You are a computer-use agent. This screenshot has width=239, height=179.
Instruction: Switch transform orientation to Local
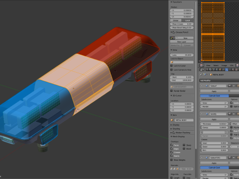click(188, 20)
